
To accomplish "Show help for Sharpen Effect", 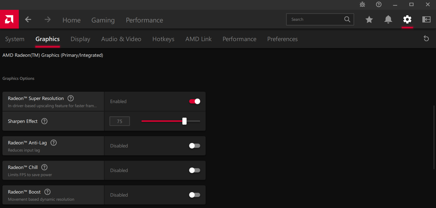I will tap(44, 121).
